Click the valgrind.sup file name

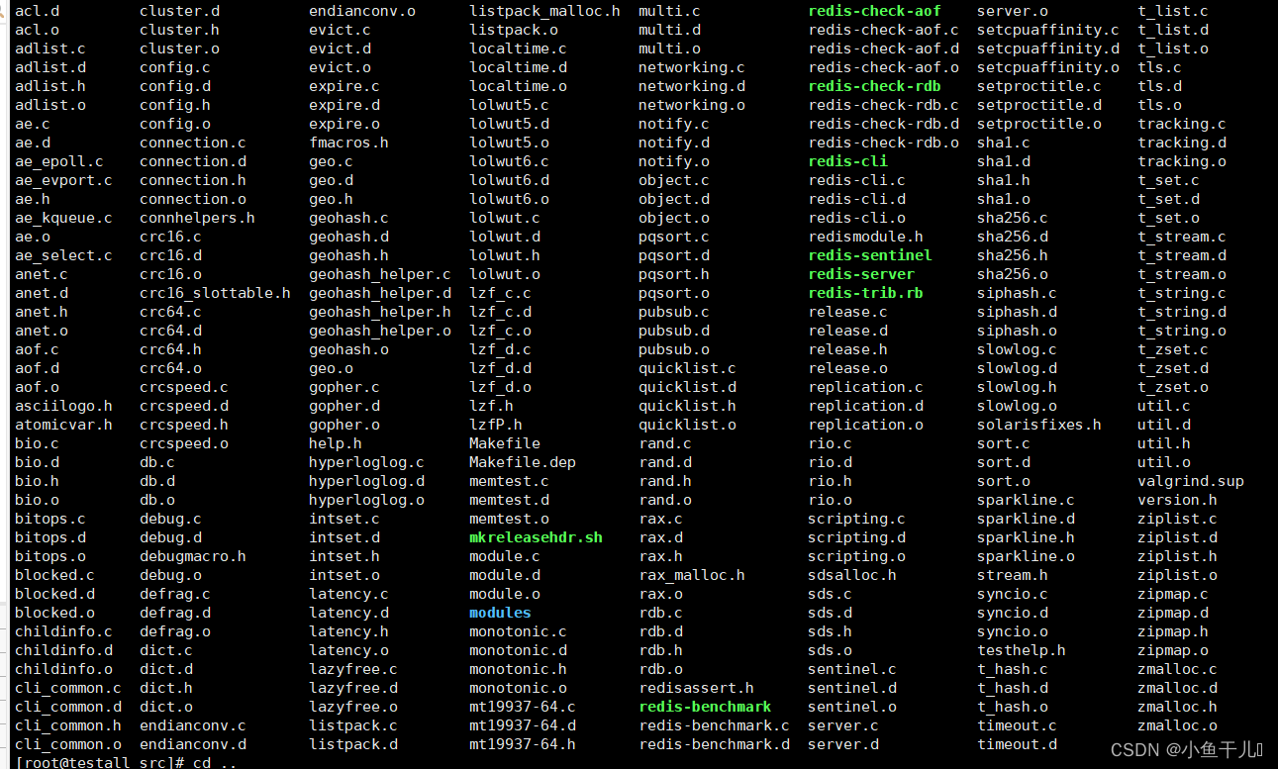click(x=1191, y=481)
